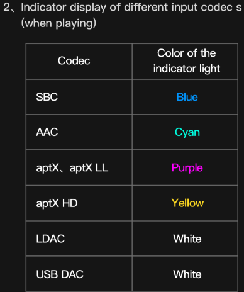Screen dimensions: 244x292
Task: Click the Cyan color label
Action: pos(187,133)
